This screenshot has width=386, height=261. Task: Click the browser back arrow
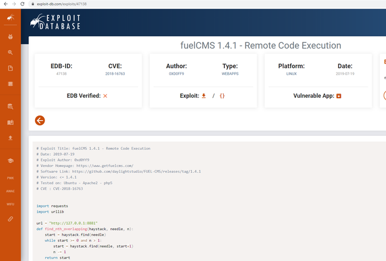point(5,4)
